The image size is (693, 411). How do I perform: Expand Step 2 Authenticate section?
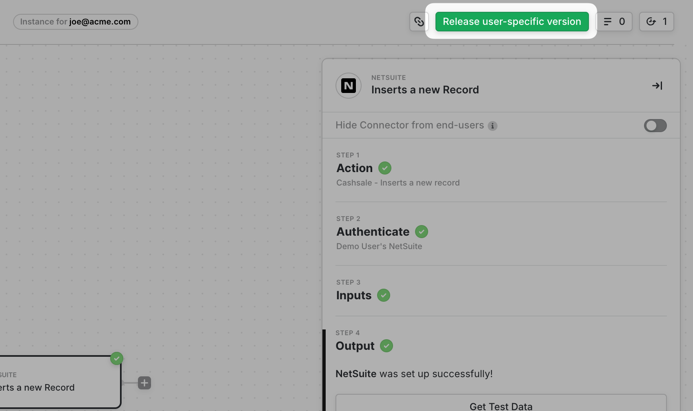[373, 232]
